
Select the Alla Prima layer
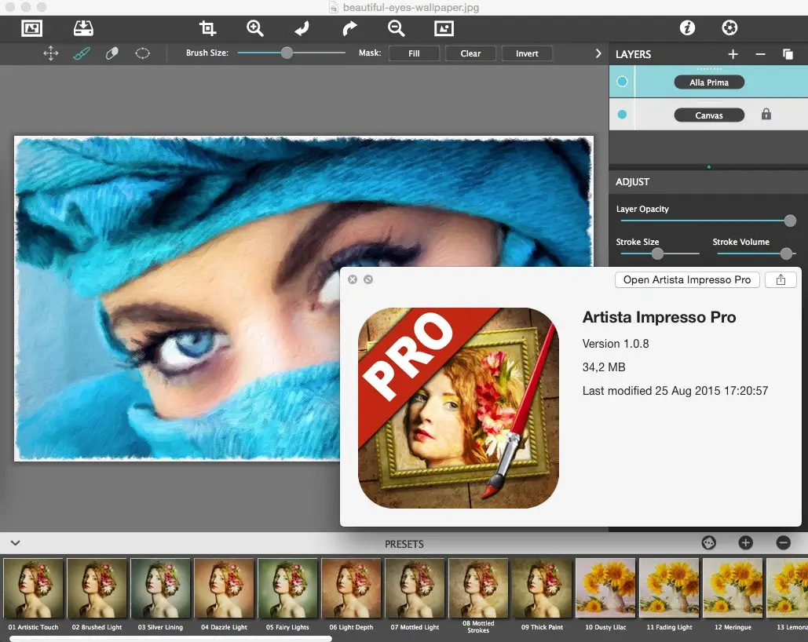tap(708, 82)
